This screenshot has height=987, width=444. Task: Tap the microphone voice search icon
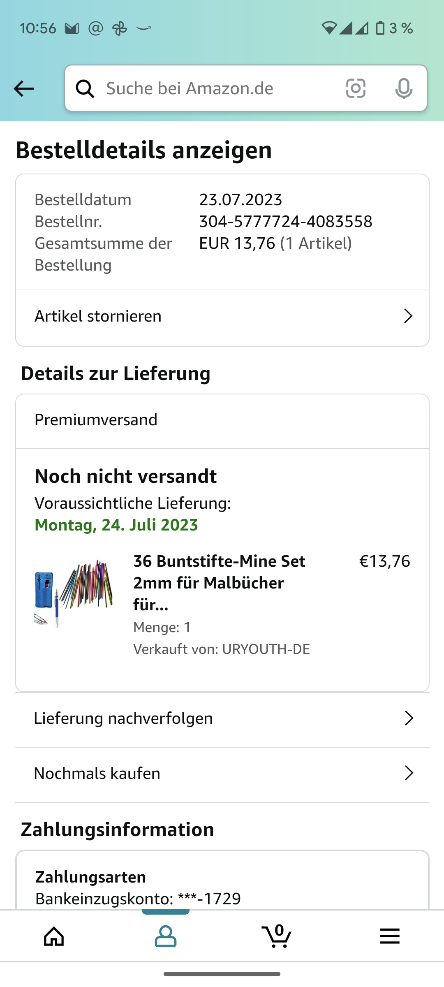(x=404, y=88)
